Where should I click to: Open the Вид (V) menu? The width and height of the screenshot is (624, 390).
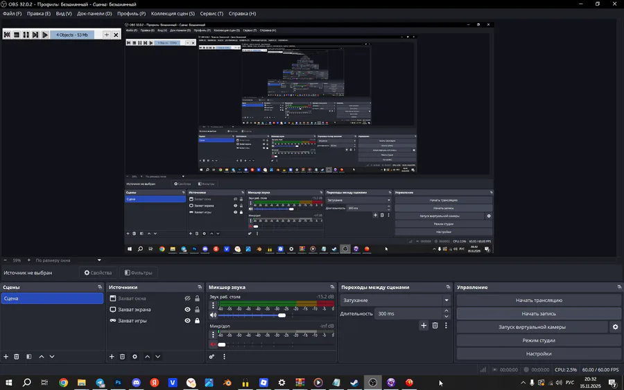(x=64, y=14)
